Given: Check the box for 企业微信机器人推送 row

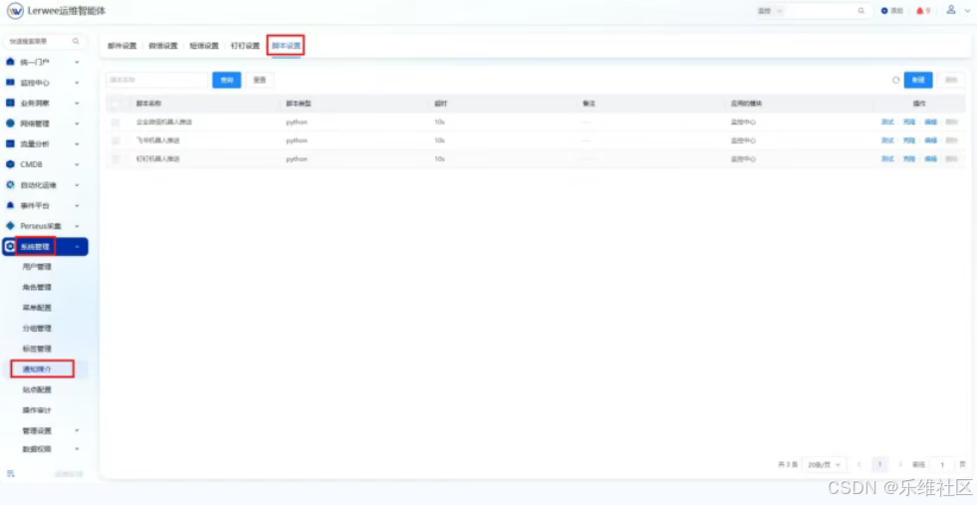Looking at the screenshot, I should tap(116, 123).
